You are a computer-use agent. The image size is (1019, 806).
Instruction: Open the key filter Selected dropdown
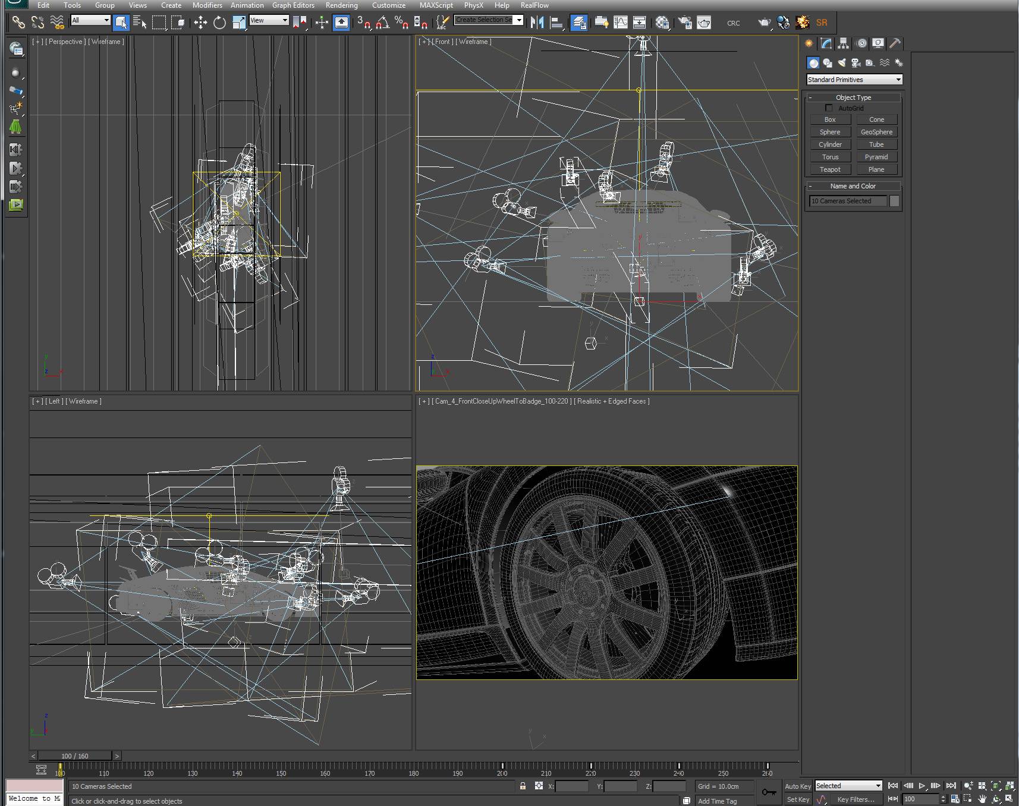pos(848,786)
